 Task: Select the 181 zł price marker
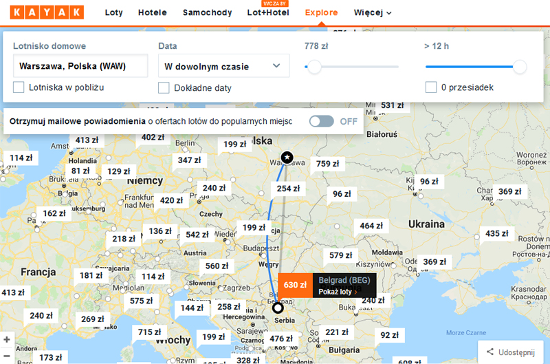[91, 276]
